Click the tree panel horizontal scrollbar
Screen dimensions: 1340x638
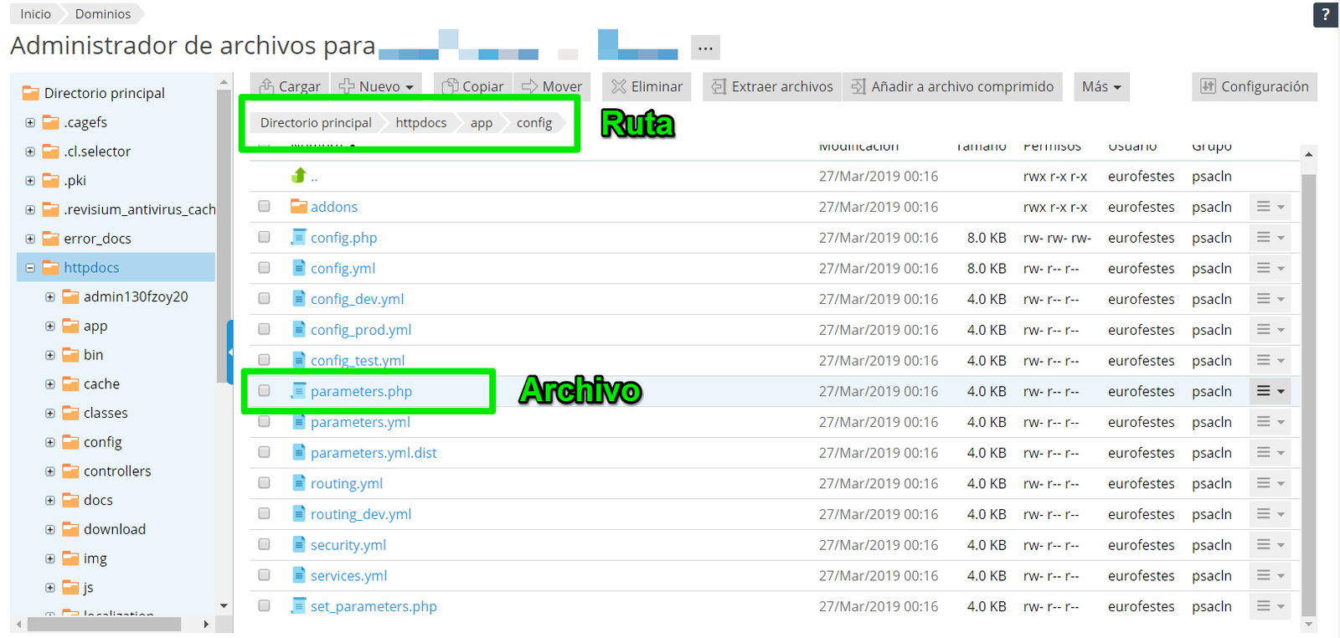pos(104,624)
